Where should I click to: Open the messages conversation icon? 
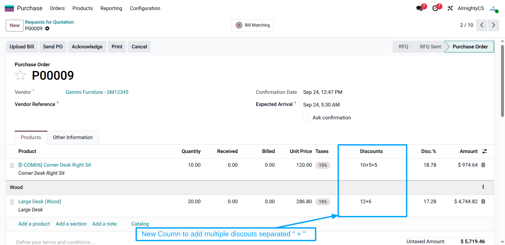click(x=420, y=8)
